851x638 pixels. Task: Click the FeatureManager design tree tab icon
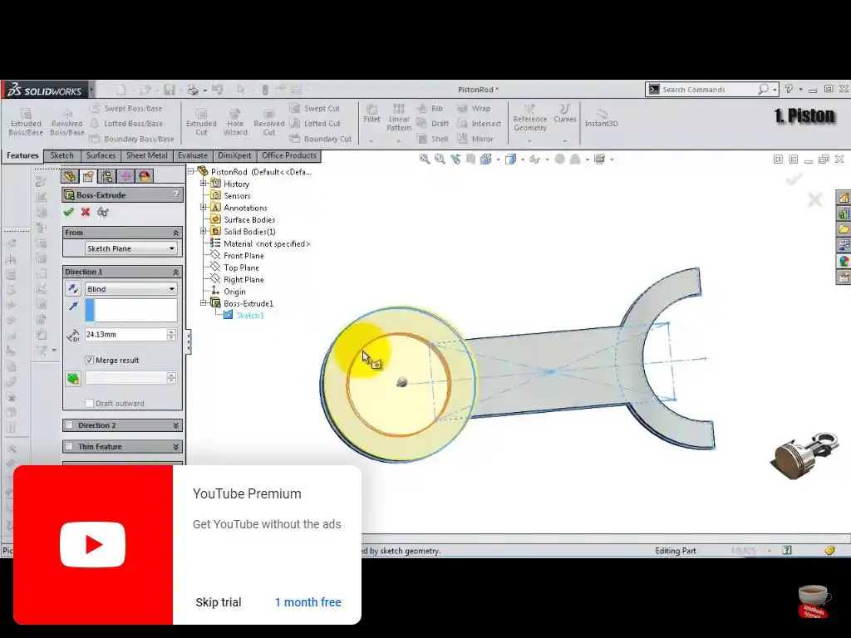point(70,176)
